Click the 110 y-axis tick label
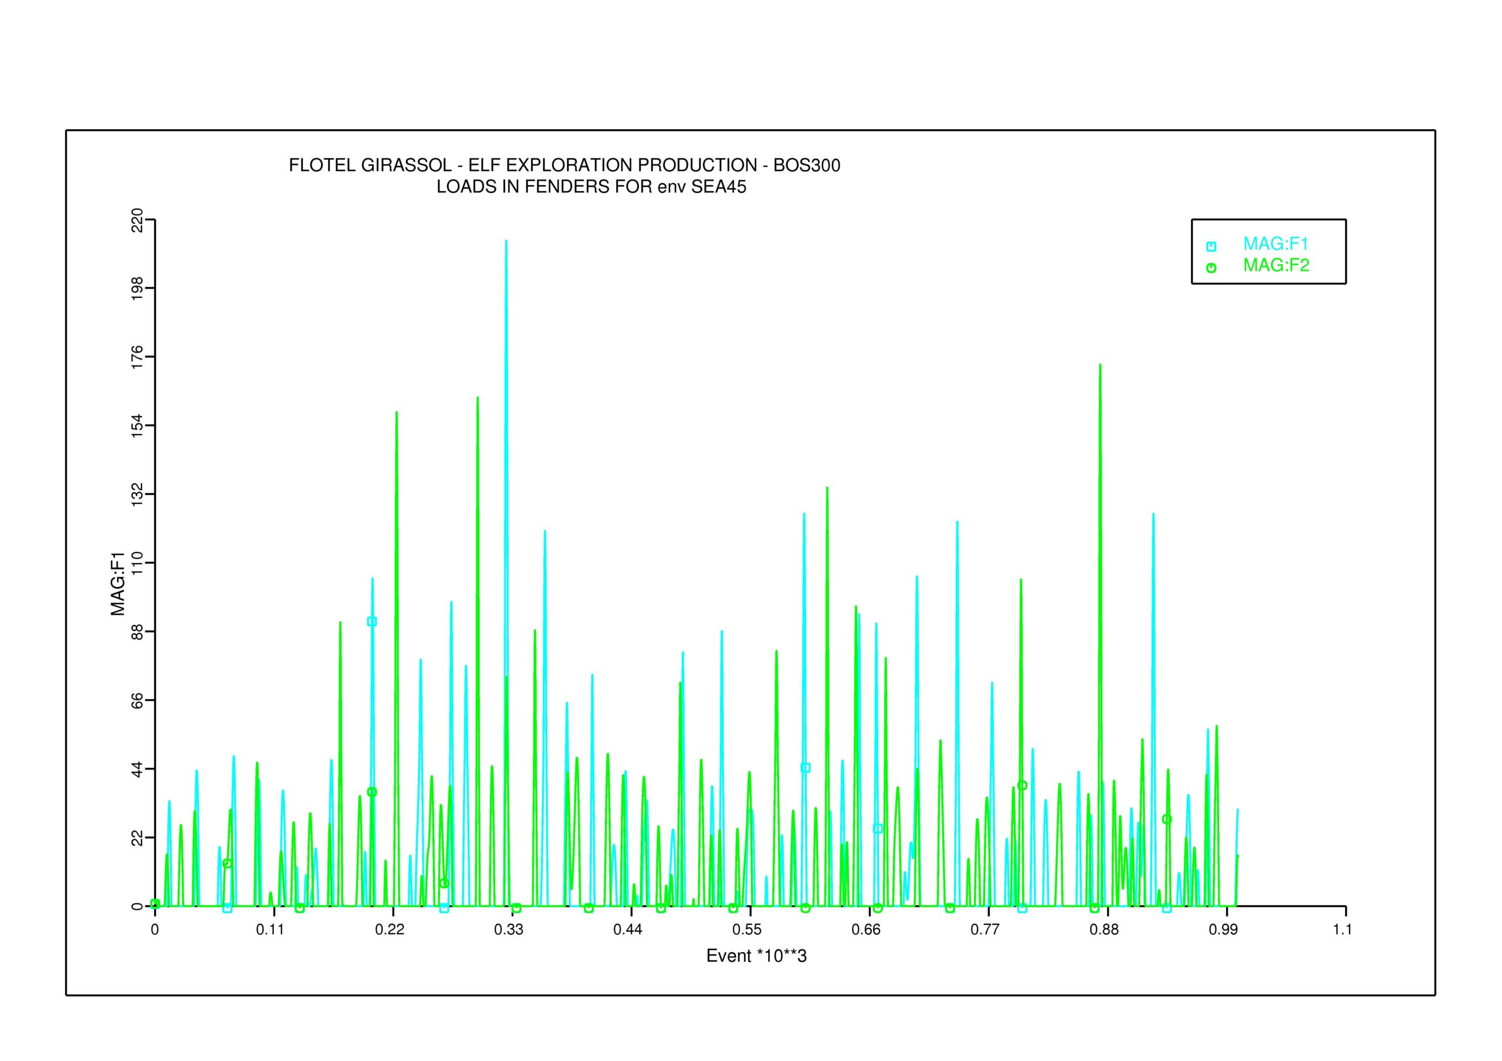 [x=137, y=563]
